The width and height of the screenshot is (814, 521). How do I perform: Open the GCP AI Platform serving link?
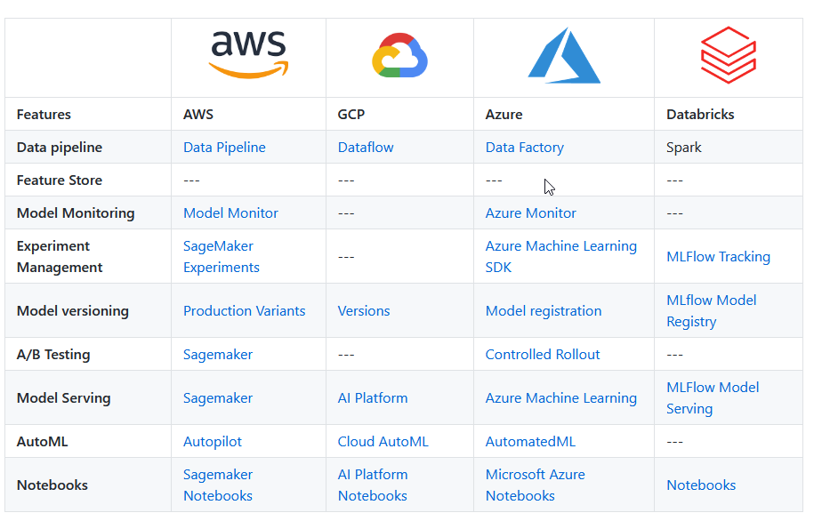373,398
